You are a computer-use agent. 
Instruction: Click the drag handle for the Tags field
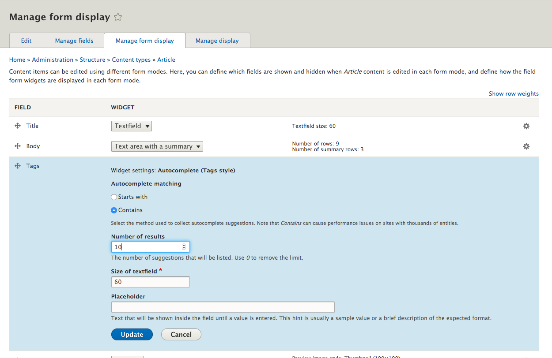17,166
